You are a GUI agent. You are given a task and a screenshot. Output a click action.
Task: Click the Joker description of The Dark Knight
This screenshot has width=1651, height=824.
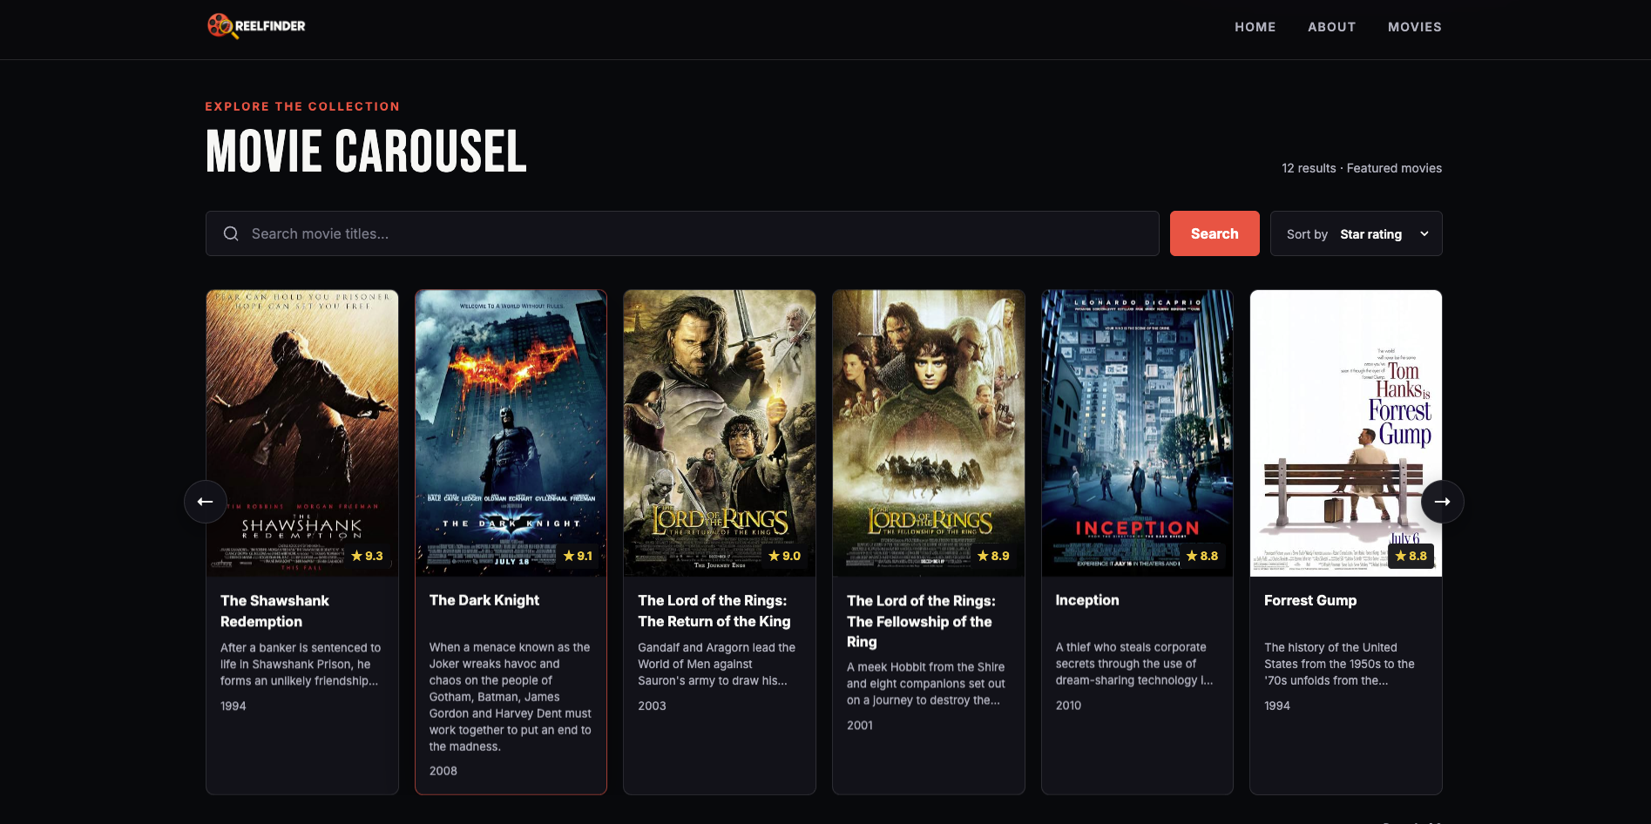[x=511, y=697]
